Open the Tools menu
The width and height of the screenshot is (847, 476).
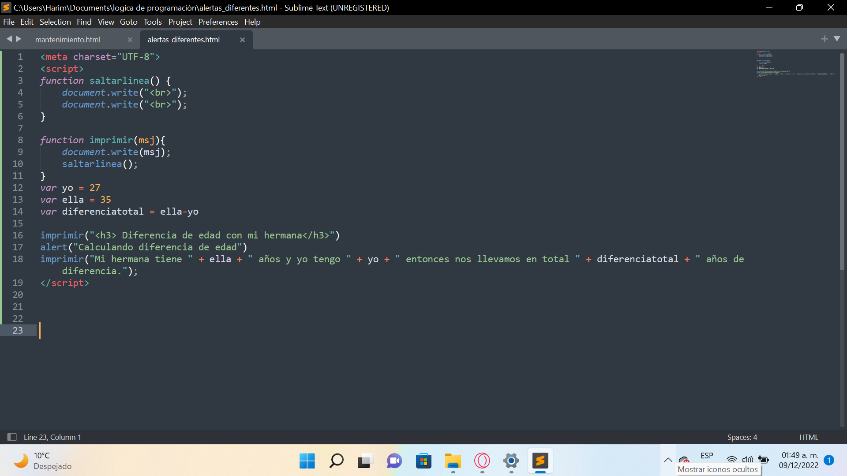pos(153,22)
